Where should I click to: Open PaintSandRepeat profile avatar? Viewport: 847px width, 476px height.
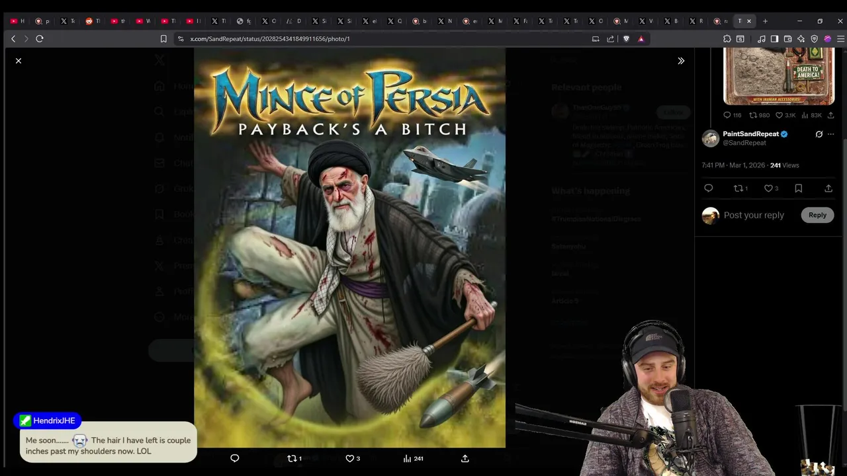711,138
